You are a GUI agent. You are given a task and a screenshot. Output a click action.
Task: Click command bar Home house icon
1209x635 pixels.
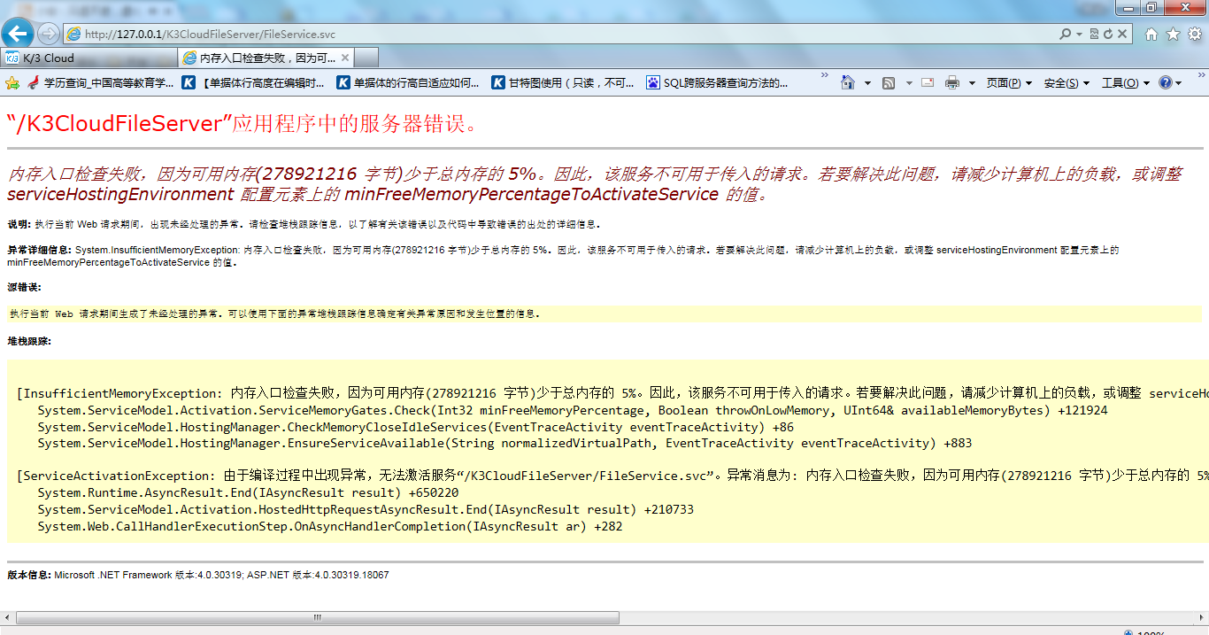click(x=848, y=82)
